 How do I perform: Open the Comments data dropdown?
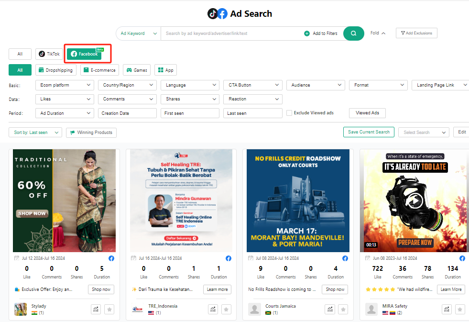tap(128, 99)
